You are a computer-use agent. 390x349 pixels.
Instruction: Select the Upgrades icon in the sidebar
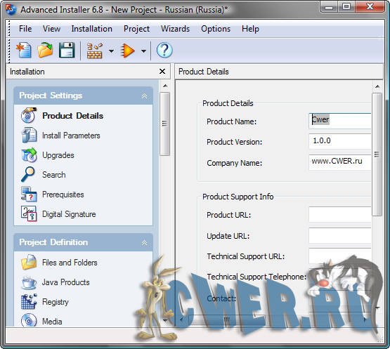(29, 155)
